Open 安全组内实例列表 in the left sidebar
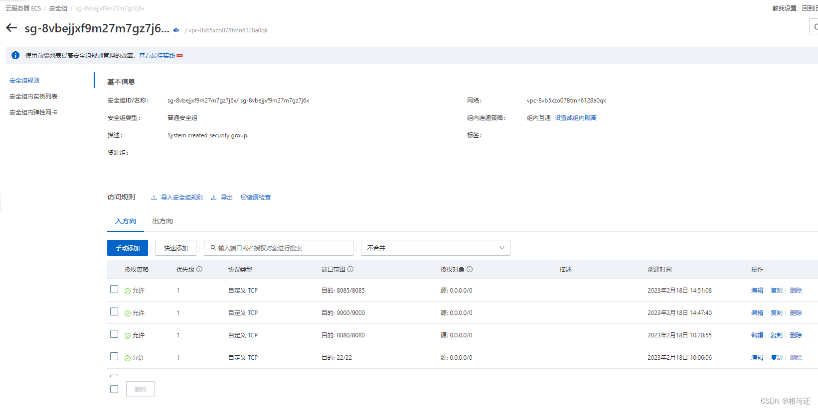 click(33, 97)
